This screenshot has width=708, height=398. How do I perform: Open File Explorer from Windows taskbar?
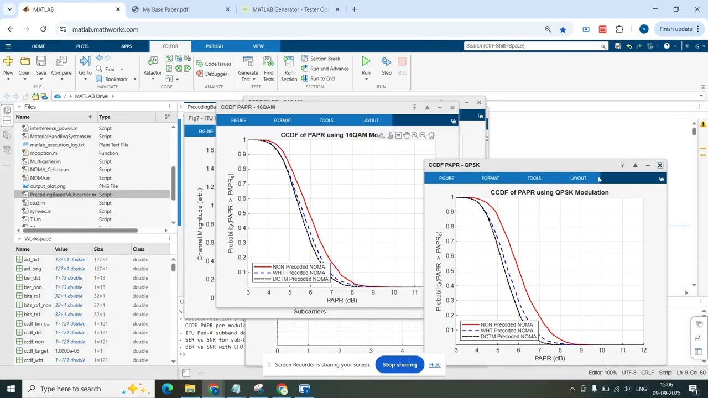coord(190,389)
